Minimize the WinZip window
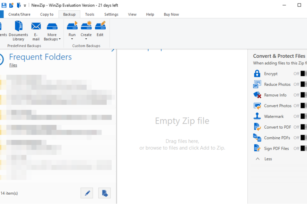Viewport: 307px width, 204px height. [284, 5]
